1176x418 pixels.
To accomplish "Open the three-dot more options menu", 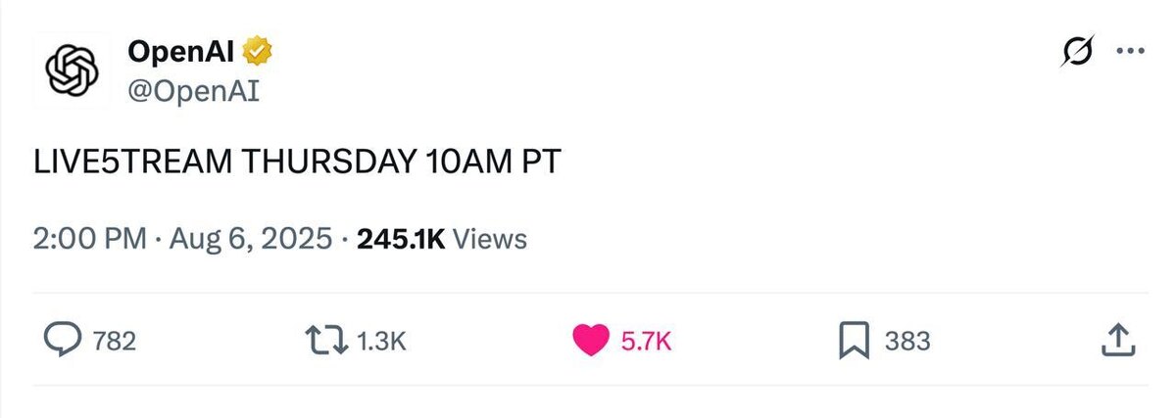I will [1130, 54].
